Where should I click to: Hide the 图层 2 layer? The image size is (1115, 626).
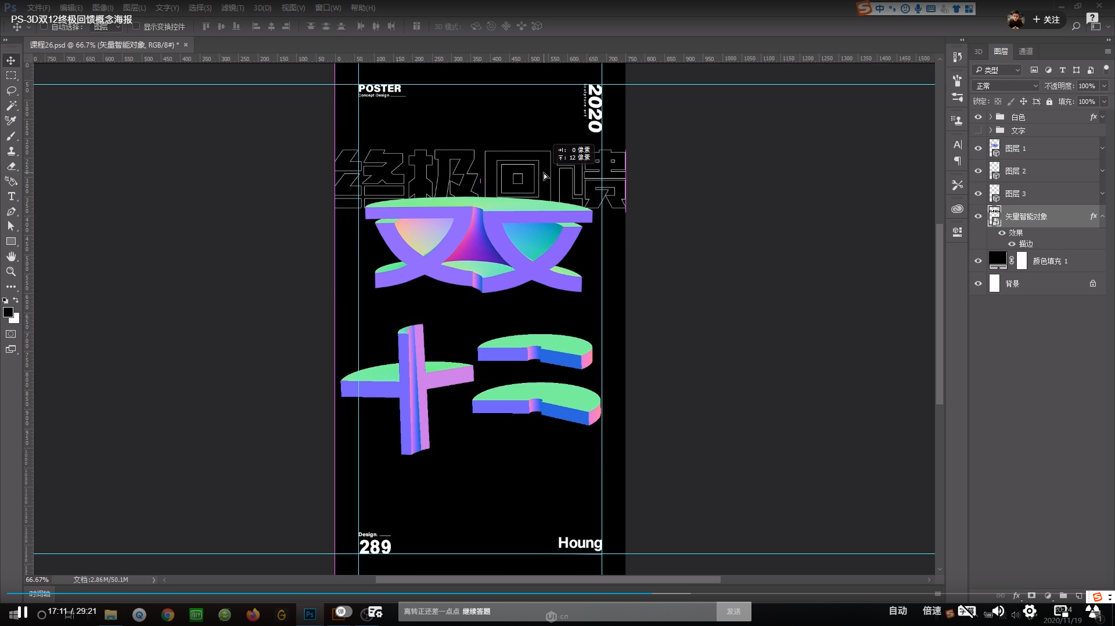click(978, 171)
